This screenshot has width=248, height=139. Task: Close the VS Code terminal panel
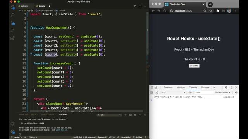[145, 115]
